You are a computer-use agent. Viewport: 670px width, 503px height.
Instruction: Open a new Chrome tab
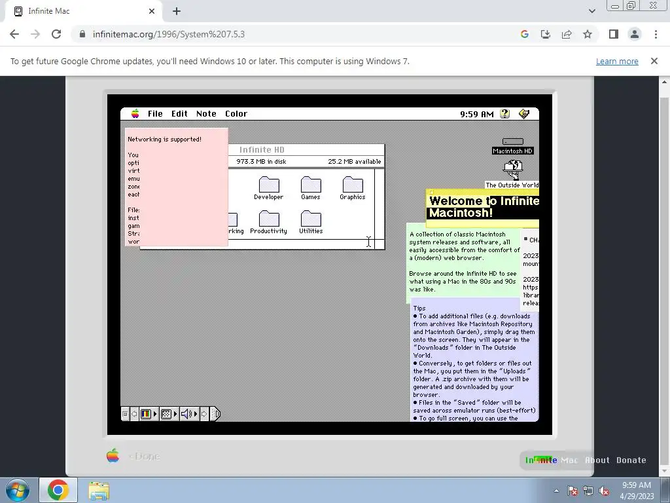pyautogui.click(x=177, y=11)
